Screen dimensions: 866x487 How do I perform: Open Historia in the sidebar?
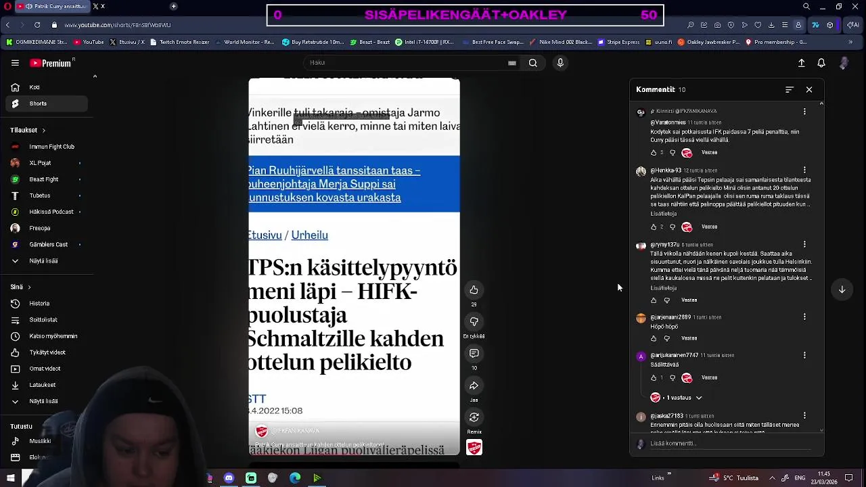point(46,304)
